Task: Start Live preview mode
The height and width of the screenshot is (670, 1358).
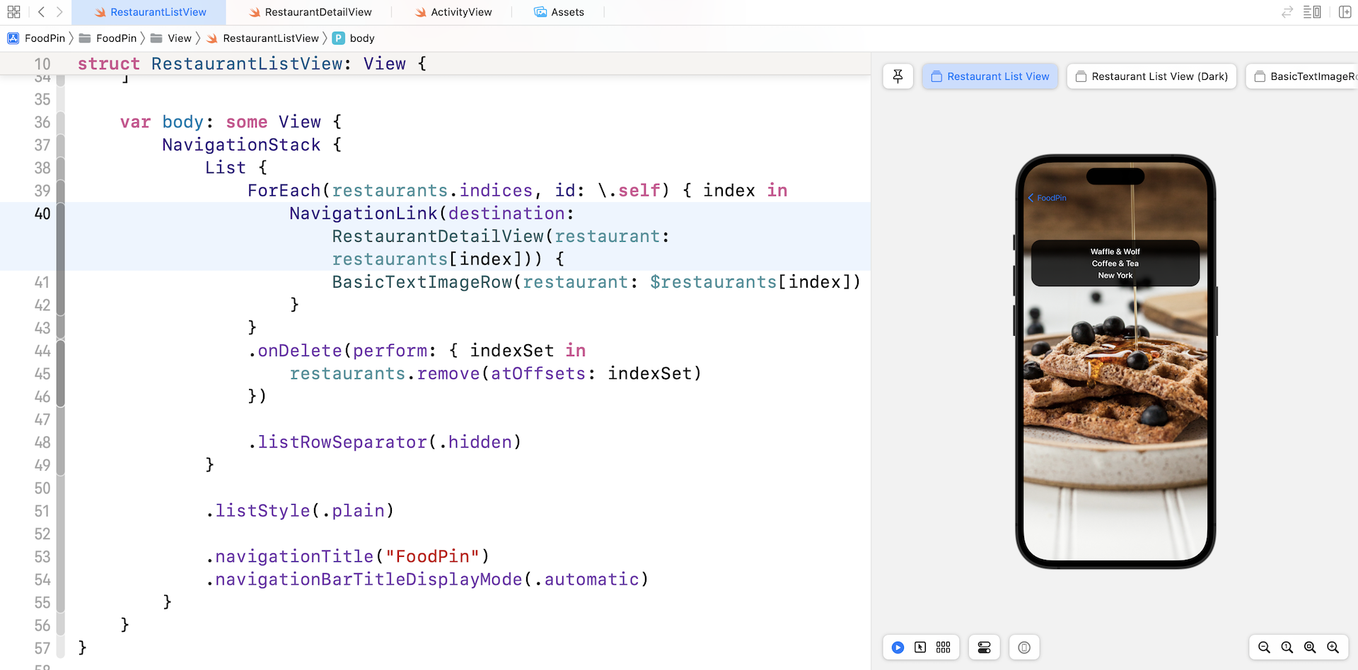Action: pos(898,647)
